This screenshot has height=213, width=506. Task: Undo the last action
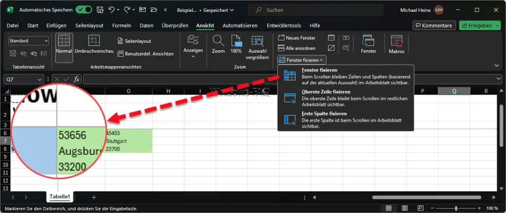[x=111, y=10]
